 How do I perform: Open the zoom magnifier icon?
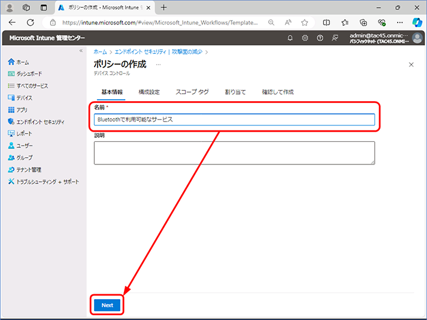(271, 23)
